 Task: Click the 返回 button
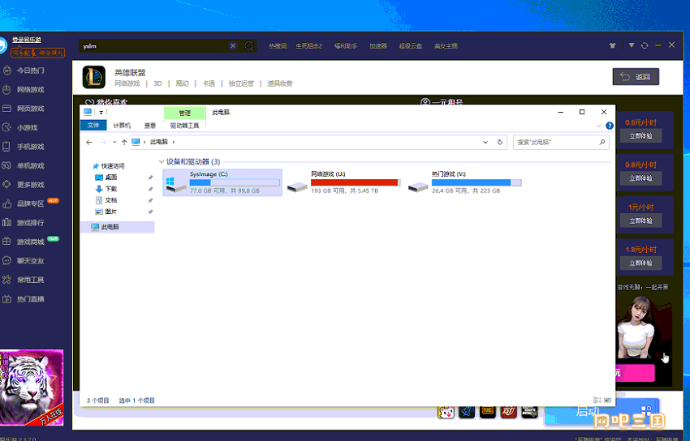click(x=636, y=77)
